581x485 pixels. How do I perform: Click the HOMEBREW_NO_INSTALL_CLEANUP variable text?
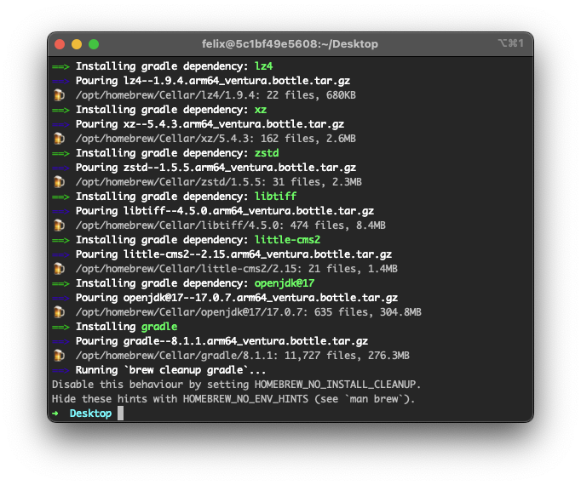[335, 385]
